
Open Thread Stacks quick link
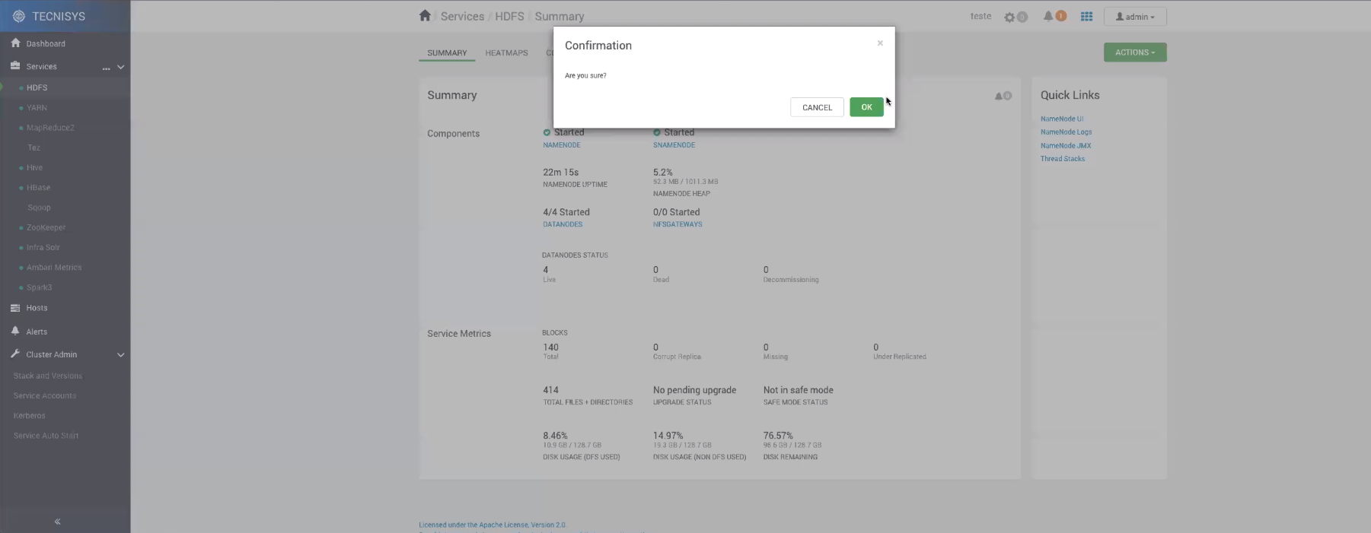coord(1063,159)
